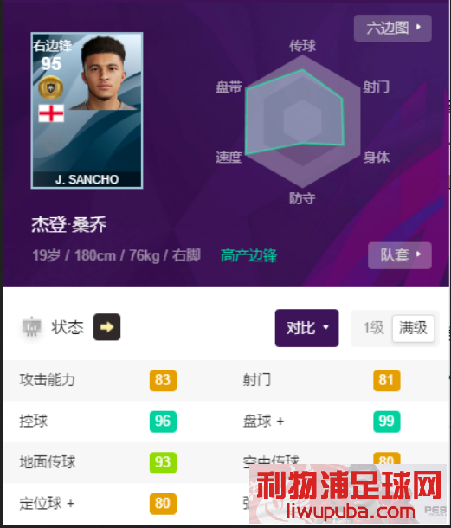
Task: Click the J. Sancho player card
Action: pos(87,111)
